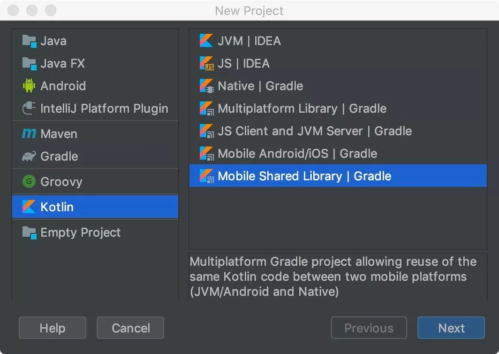The image size is (499, 354).
Task: Choose the Empty Project option
Action: [95, 232]
